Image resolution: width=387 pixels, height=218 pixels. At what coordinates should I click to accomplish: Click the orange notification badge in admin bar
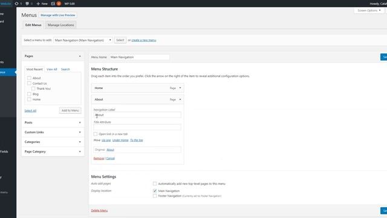point(59,4)
